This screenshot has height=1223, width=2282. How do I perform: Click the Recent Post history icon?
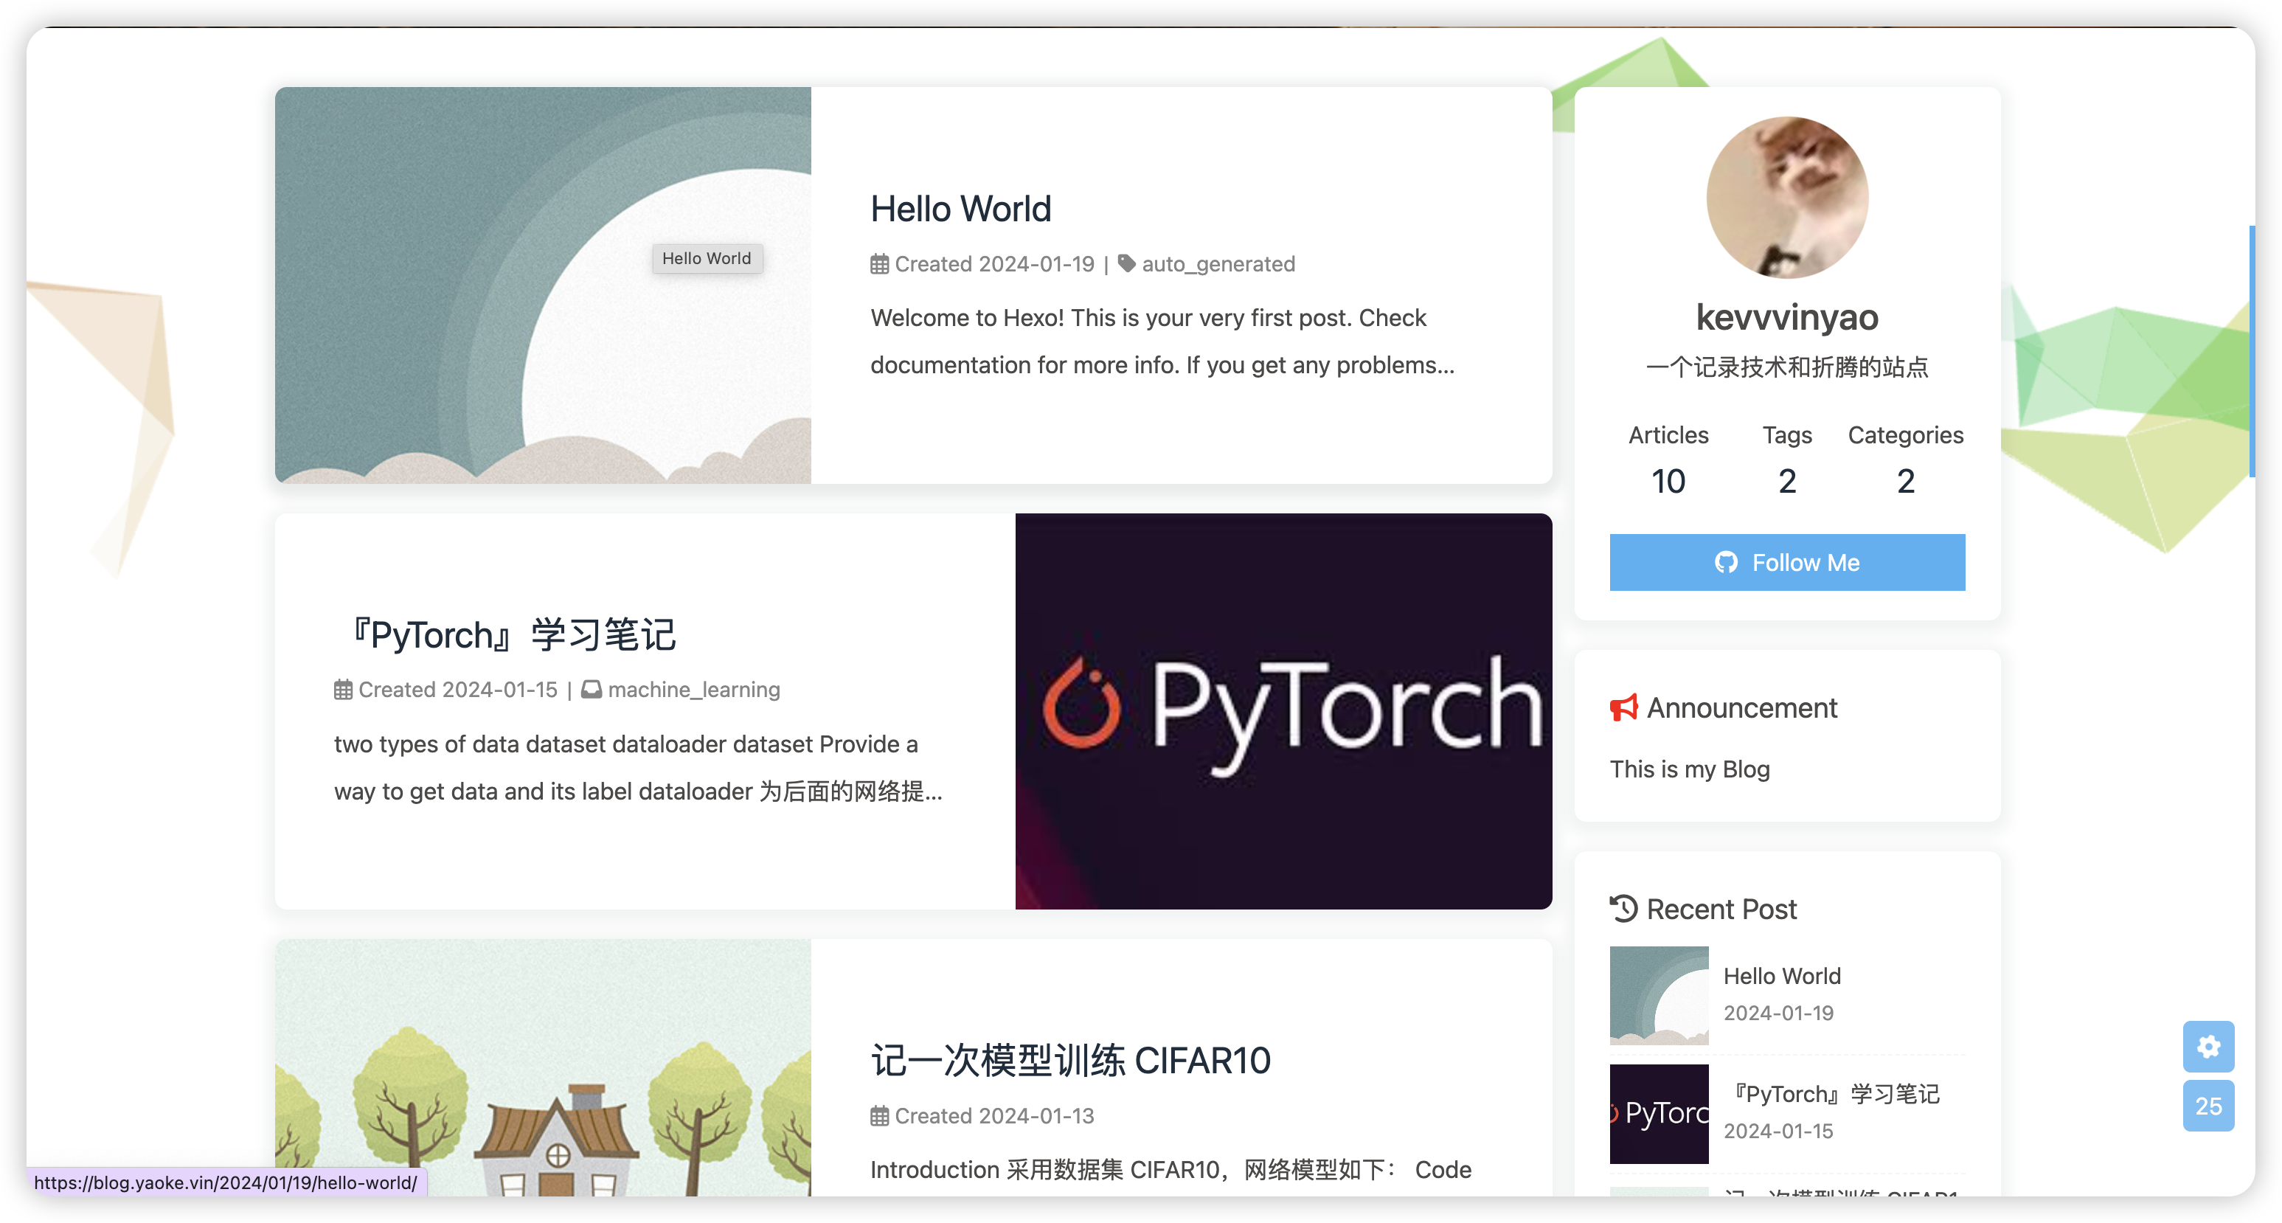coord(1624,910)
